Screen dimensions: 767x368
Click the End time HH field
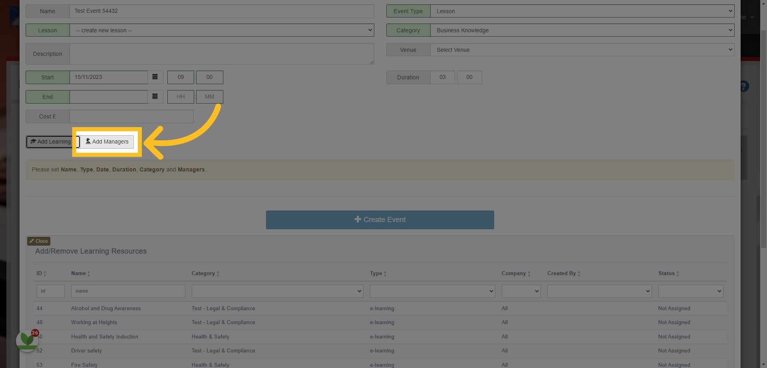181,96
